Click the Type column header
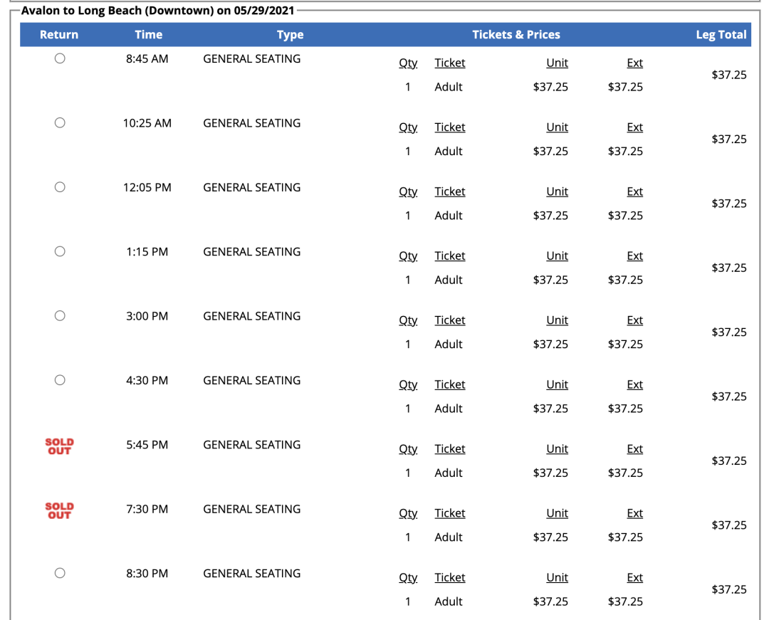This screenshot has width=769, height=620. pyautogui.click(x=291, y=35)
